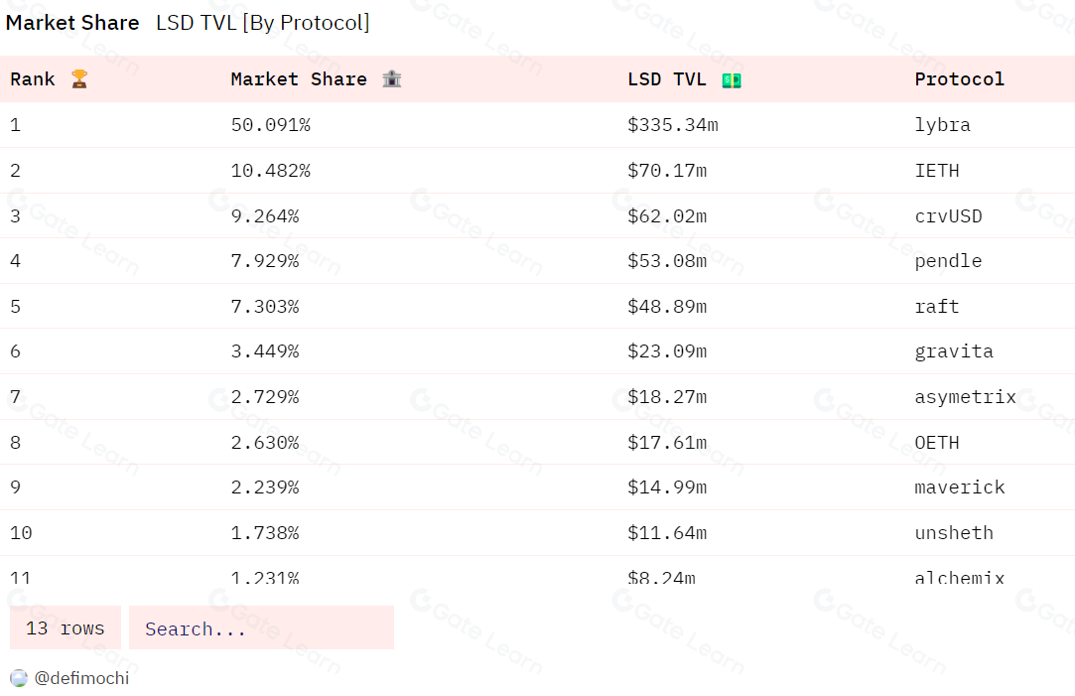1075x696 pixels.
Task: Click the 50.091% market share cell
Action: 270,125
